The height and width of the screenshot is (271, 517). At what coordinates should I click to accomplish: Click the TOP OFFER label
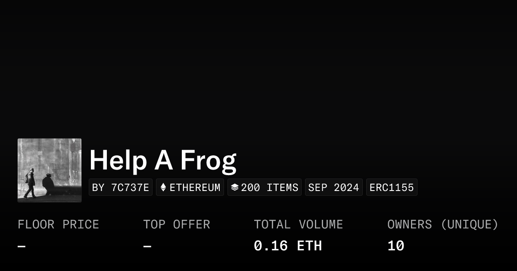coord(177,225)
